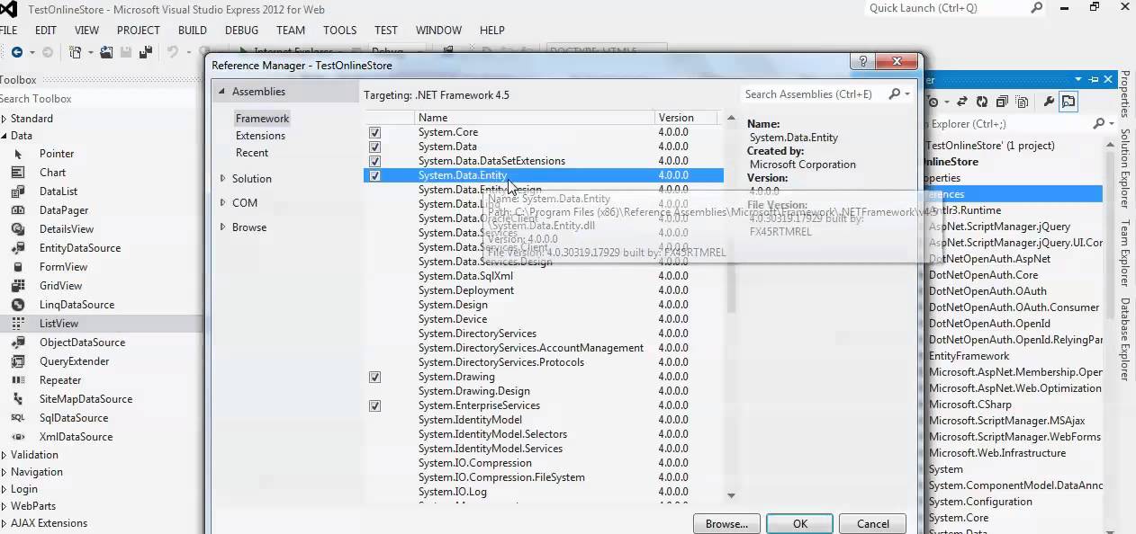Click the EntityDataSource icon in Toolbox

(x=18, y=248)
